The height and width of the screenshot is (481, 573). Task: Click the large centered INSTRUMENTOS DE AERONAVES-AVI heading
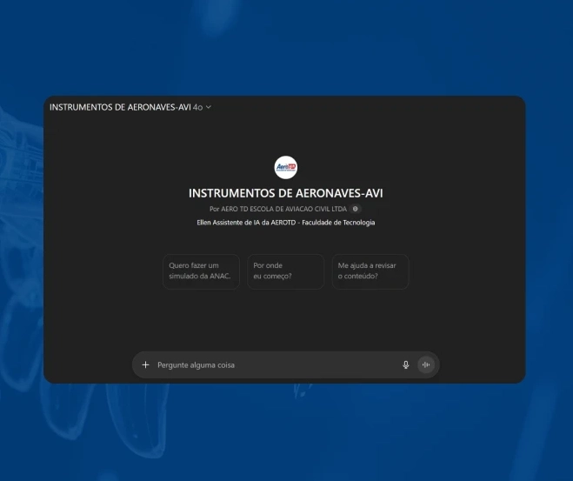[x=285, y=193]
